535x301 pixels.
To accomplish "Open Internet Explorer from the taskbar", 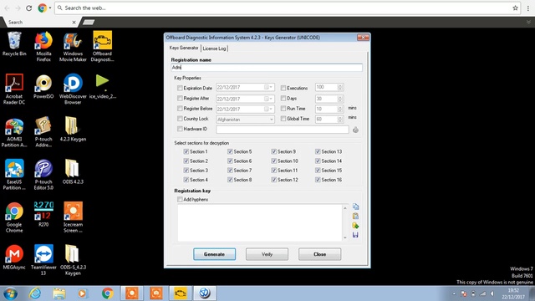I will tap(35, 293).
